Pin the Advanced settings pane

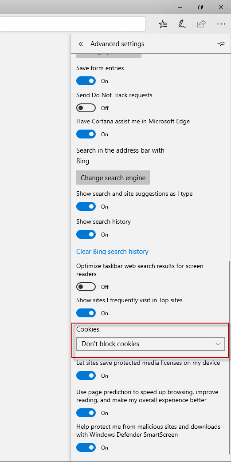click(x=221, y=44)
